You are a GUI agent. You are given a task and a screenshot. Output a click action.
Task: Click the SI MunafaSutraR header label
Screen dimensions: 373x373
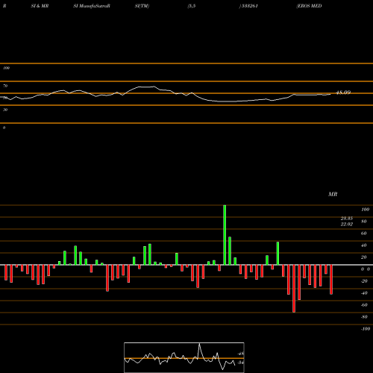(x=92, y=6)
